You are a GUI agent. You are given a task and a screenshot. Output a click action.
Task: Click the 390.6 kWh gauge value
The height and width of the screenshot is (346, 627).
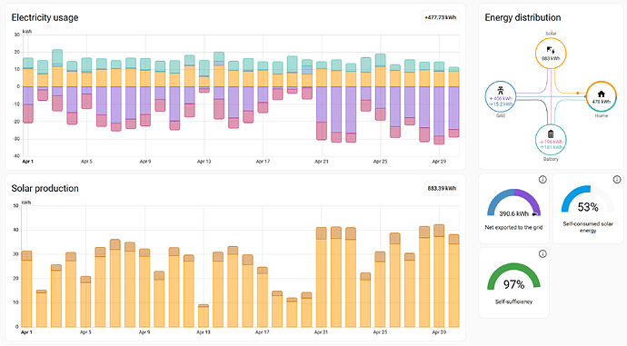coord(513,213)
